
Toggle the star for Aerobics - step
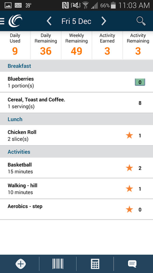tap(130, 210)
